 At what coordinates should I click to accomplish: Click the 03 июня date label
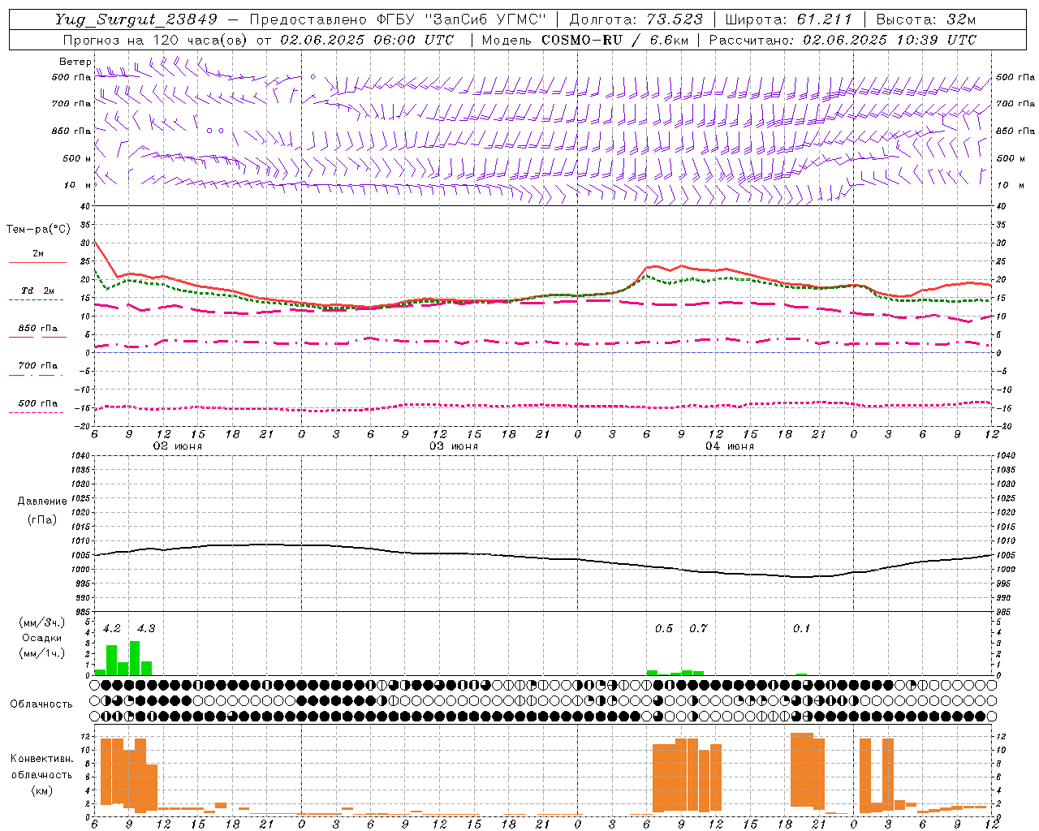(454, 446)
